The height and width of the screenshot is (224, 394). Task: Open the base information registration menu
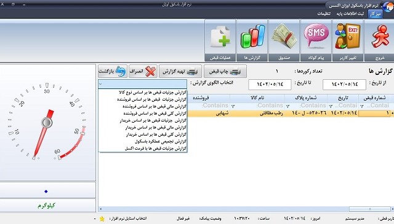(x=350, y=14)
